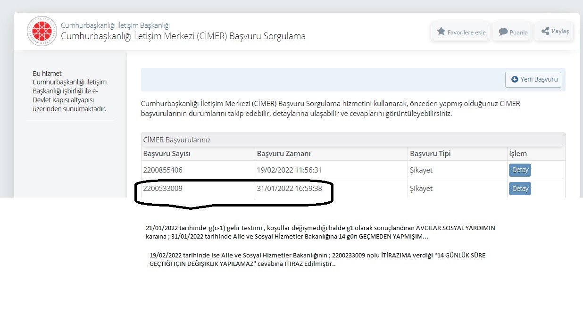Open the Cumhurbaşkanlığı İletişim Başkanlığı agency link
Viewport: 583px width, 314px height.
point(115,25)
